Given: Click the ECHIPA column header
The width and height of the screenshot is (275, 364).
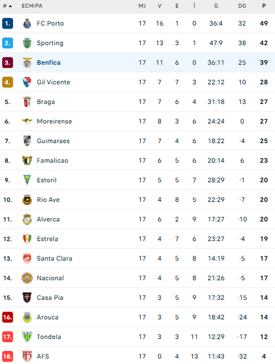Looking at the screenshot, I should coord(32,6).
